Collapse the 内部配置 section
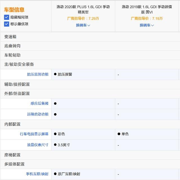 click(90, 124)
